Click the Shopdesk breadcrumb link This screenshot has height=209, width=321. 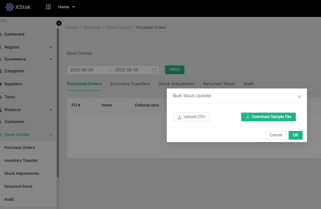[92, 27]
